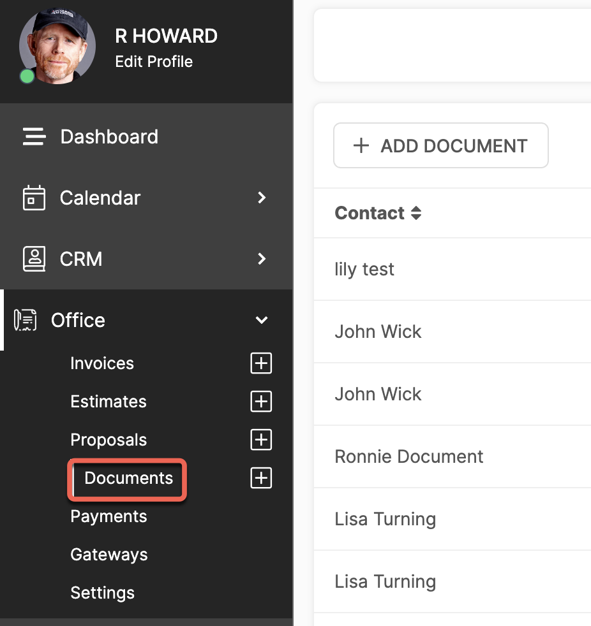Click the R HOWARD user name

click(166, 36)
